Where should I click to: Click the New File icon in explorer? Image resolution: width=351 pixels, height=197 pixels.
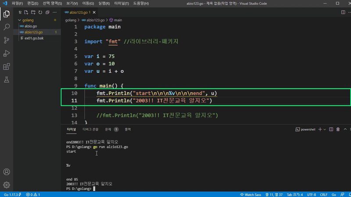(26, 12)
